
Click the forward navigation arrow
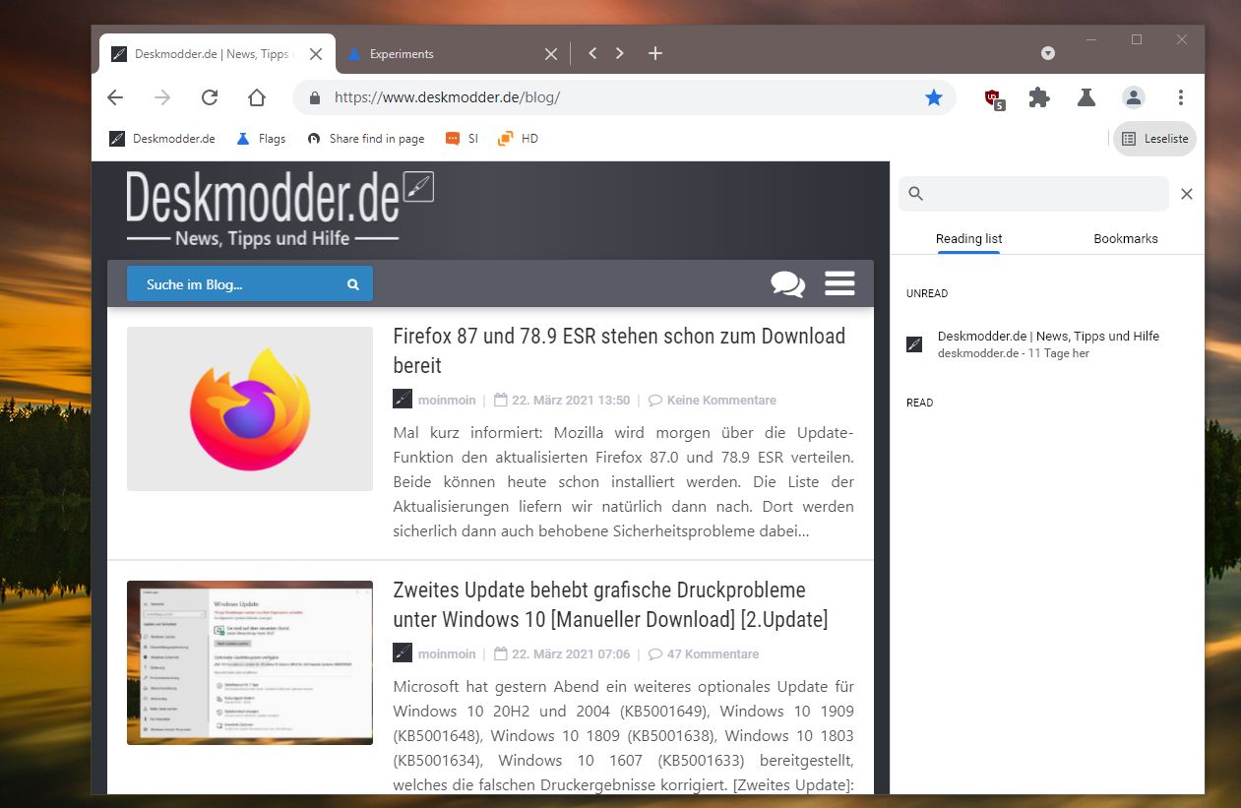[x=162, y=97]
